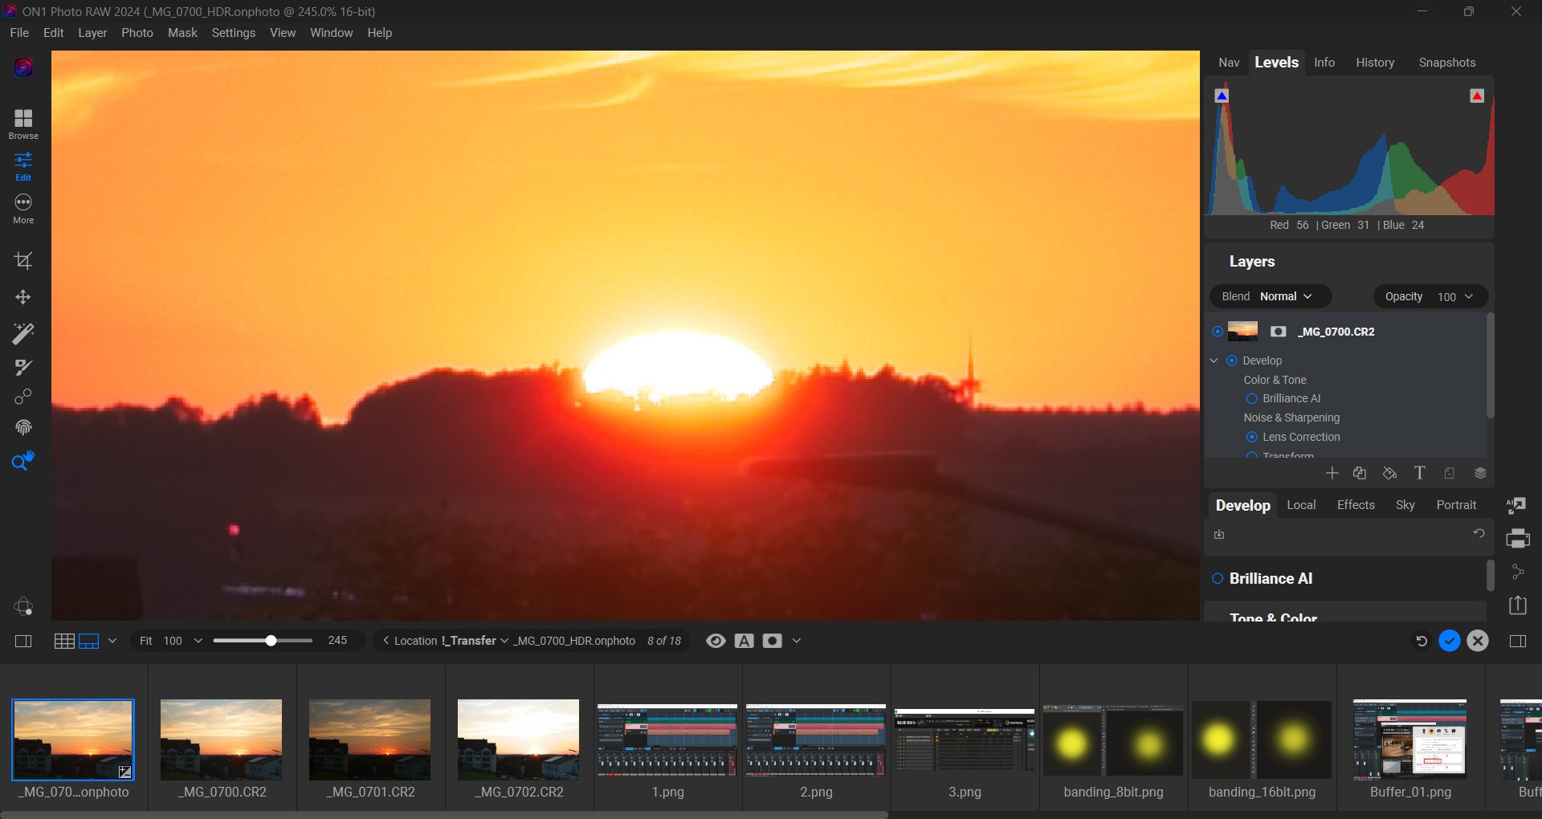Screen dimensions: 1542x819
Task: Merge layers using stack icon
Action: [x=1480, y=473]
